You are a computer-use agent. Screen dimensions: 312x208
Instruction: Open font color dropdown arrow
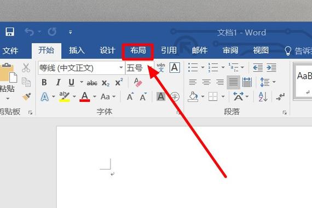coord(95,97)
